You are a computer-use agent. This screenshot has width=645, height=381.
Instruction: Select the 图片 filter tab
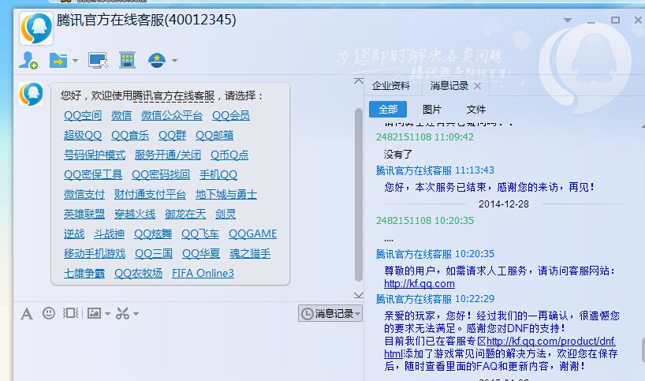pyautogui.click(x=432, y=110)
